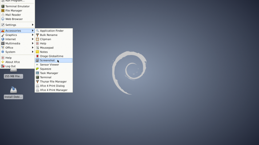Image resolution: width=259 pixels, height=145 pixels.
Task: Launch Squeeze archive manager
Action: click(x=54, y=69)
